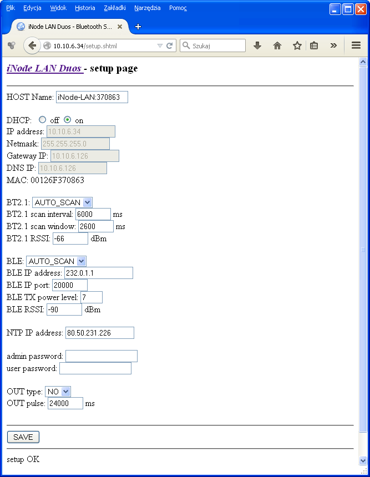Focus the OUT pulse field
Screen dimensions: 370x477
(x=65, y=403)
